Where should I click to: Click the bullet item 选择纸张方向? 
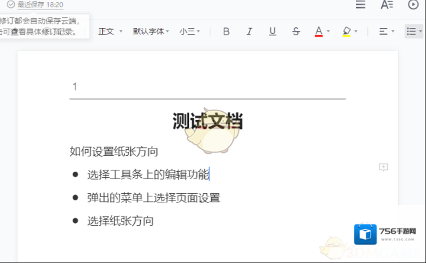[x=120, y=221]
